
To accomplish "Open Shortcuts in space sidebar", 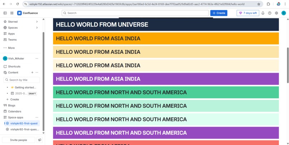I will [14, 67].
